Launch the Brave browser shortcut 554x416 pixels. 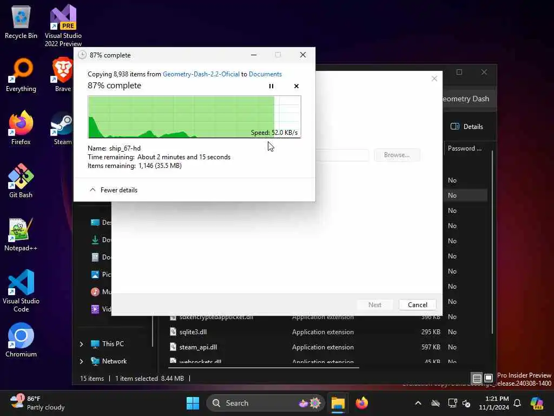(x=63, y=75)
